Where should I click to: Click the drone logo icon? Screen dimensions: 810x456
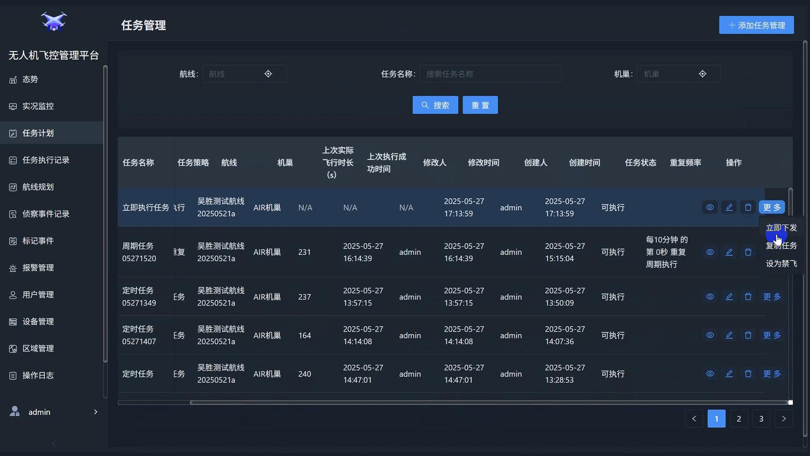point(54,22)
